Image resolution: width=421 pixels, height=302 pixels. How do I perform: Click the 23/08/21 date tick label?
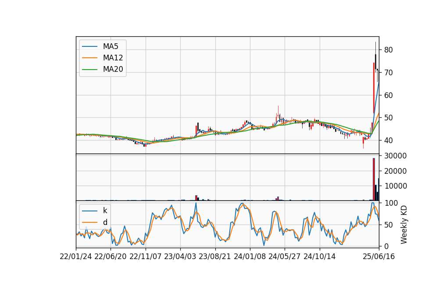(x=215, y=257)
